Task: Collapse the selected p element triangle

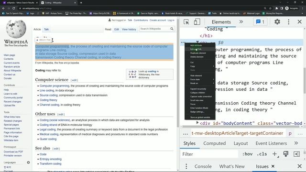Action: pyautogui.click(x=197, y=42)
